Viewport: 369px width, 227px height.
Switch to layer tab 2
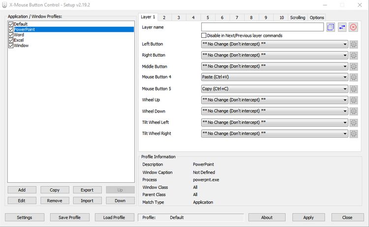pyautogui.click(x=164, y=18)
